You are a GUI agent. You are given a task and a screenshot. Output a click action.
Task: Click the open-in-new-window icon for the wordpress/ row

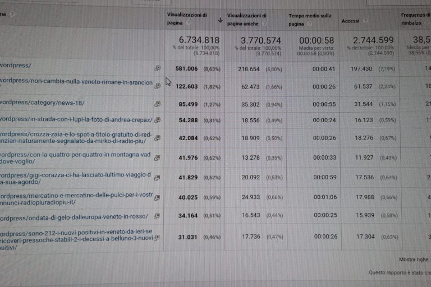pyautogui.click(x=157, y=68)
